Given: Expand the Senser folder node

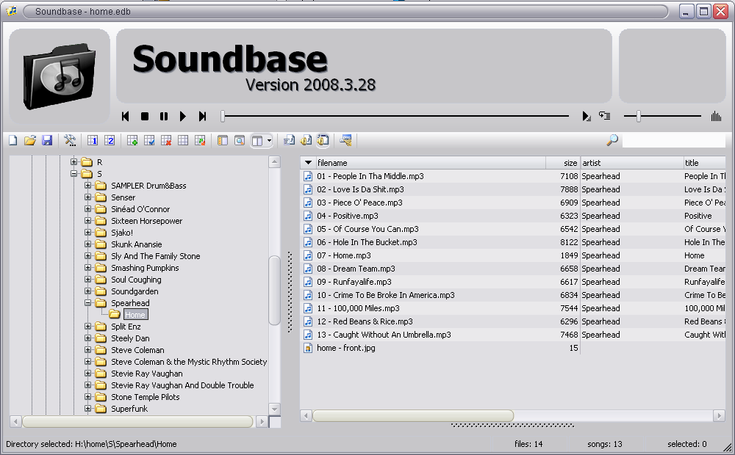Looking at the screenshot, I should (x=87, y=197).
